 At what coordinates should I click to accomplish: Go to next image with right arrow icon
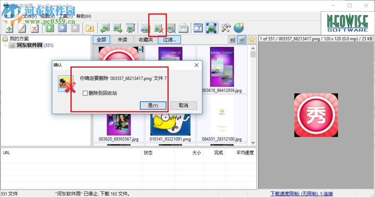tap(118, 28)
